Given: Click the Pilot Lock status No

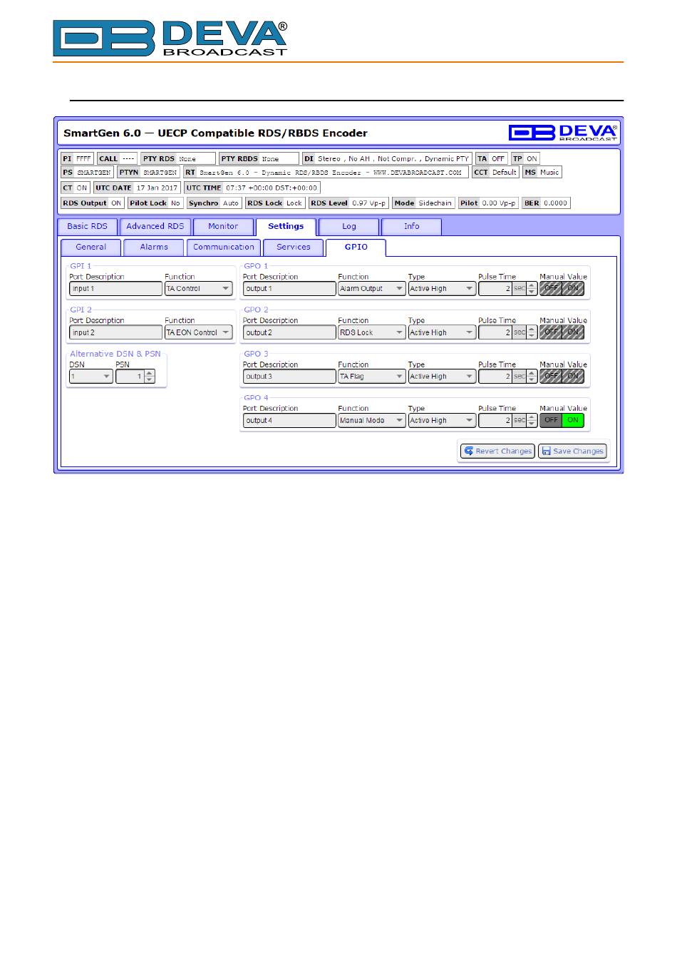Looking at the screenshot, I should [x=175, y=203].
